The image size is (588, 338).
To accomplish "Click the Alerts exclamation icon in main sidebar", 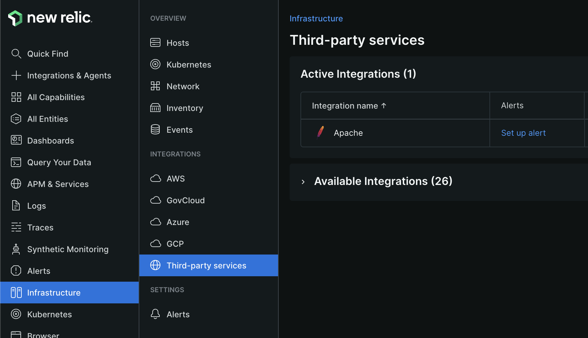I will [x=16, y=271].
